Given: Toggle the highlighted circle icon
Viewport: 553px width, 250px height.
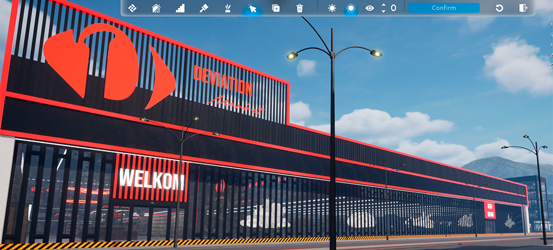Looking at the screenshot, I should point(351,8).
